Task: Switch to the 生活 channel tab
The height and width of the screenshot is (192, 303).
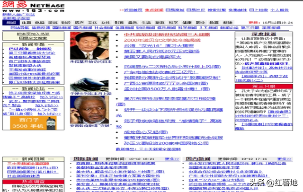Action: tap(146, 23)
